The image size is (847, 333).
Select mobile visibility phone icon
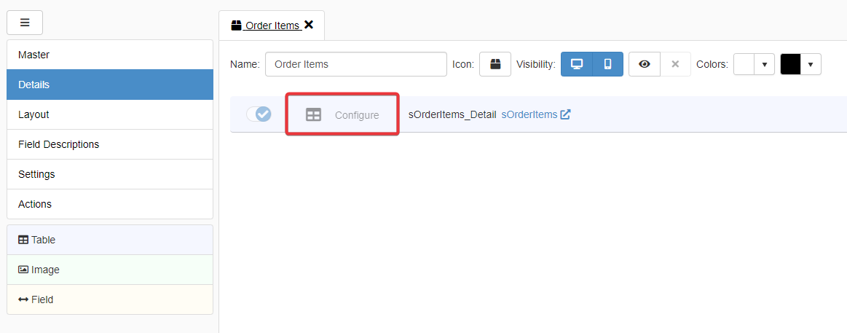pos(607,64)
